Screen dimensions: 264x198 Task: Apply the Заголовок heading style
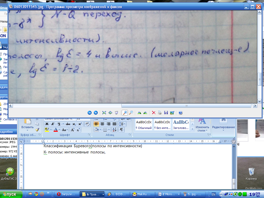181,125
